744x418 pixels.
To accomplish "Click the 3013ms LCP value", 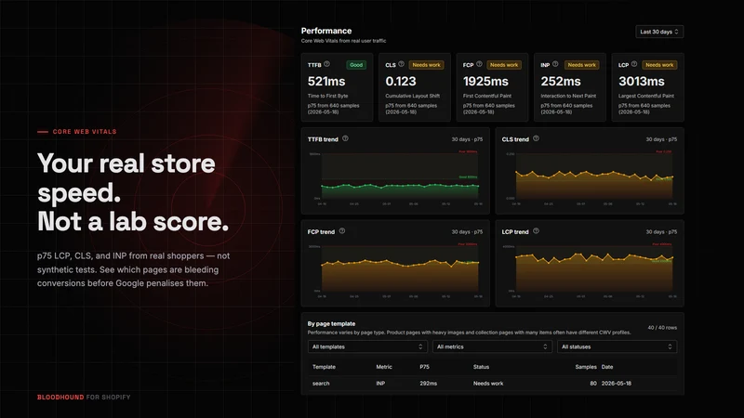I will [641, 82].
